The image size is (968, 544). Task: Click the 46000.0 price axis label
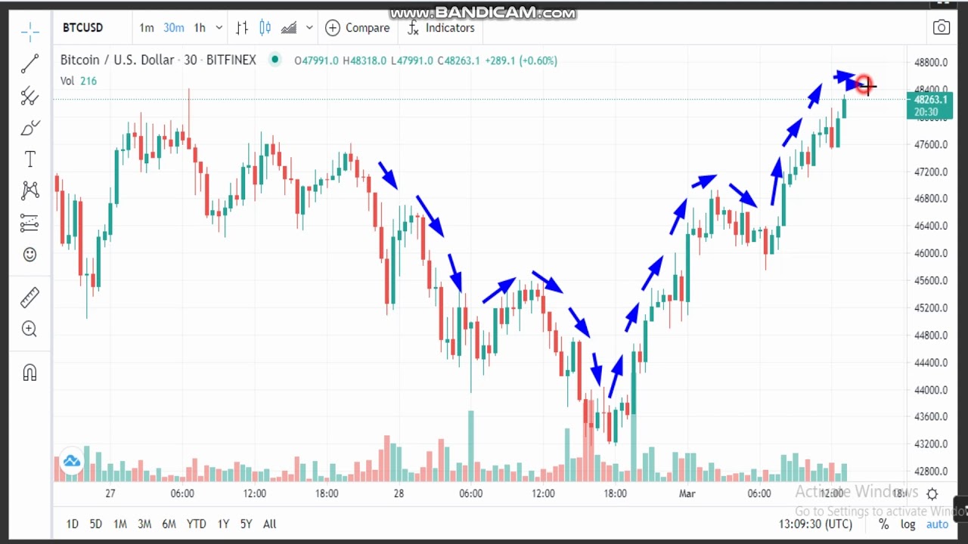(x=930, y=254)
